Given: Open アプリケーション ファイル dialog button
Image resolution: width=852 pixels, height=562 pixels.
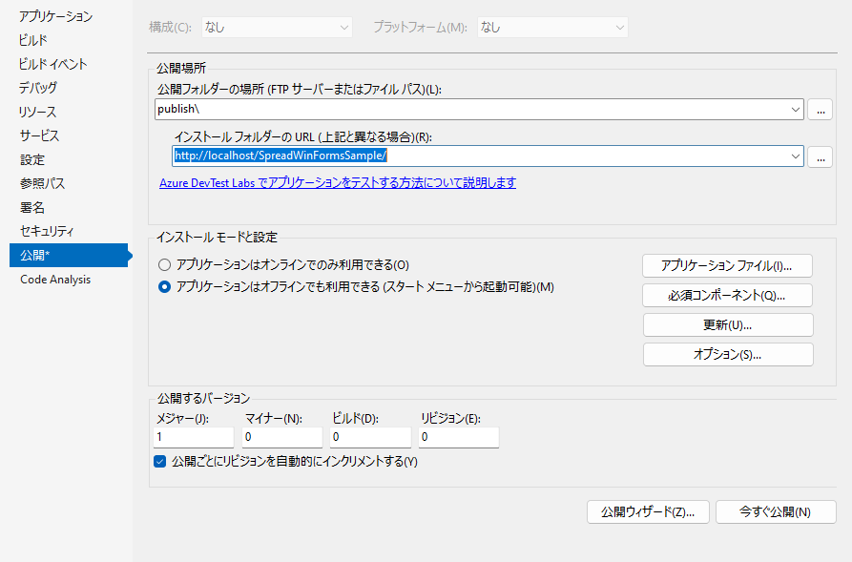Looking at the screenshot, I should coord(728,265).
